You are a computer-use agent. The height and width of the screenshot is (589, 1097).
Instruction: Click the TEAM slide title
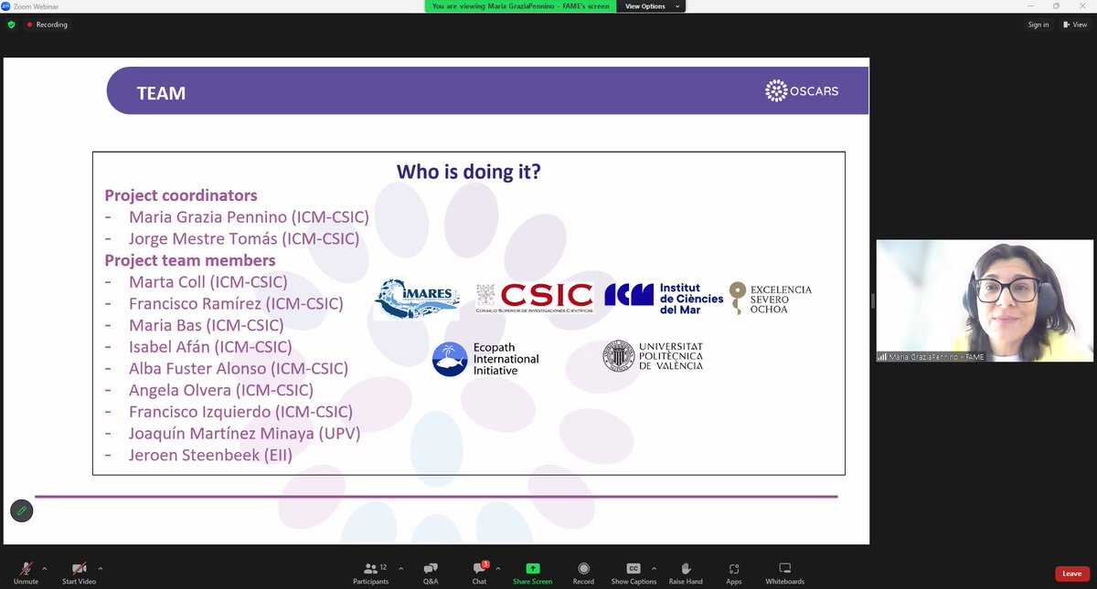pyautogui.click(x=161, y=93)
